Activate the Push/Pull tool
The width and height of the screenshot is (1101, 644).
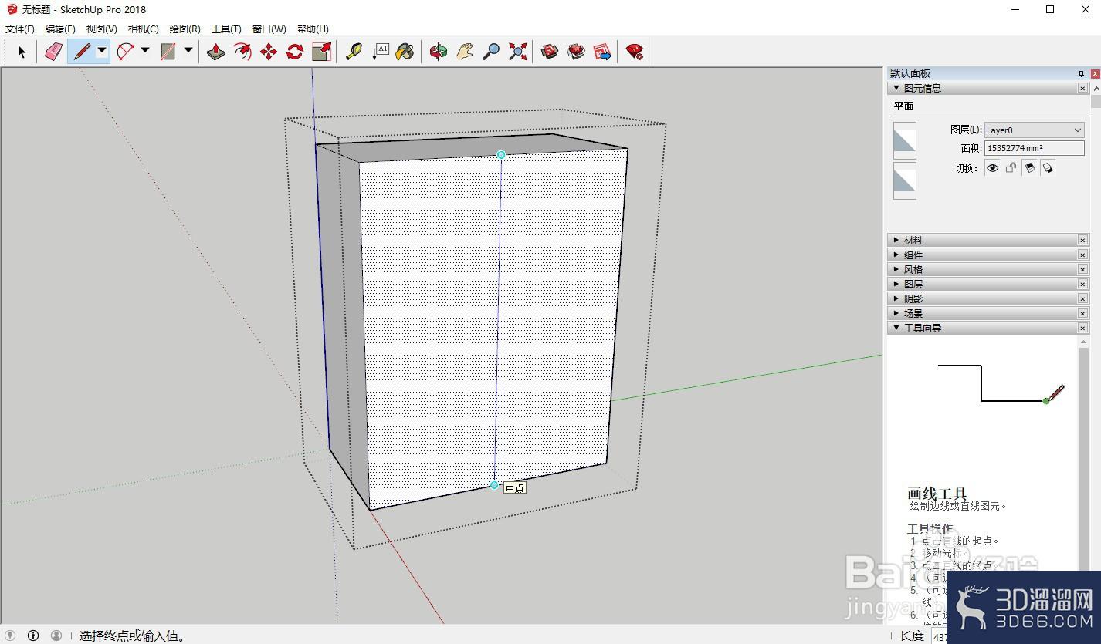[216, 52]
